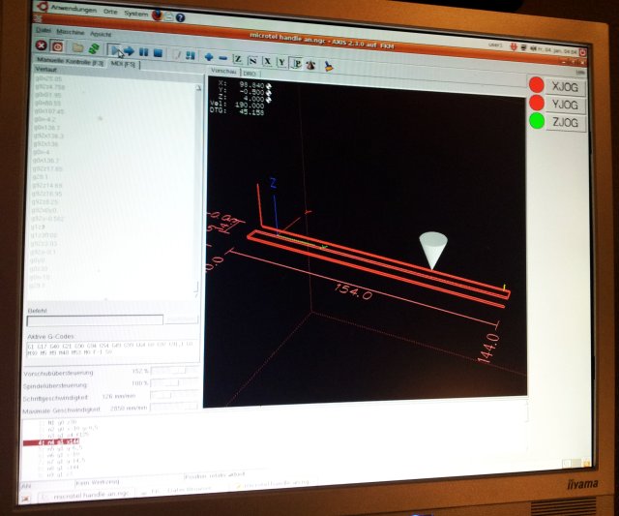This screenshot has height=516, width=619.
Task: Adjust the Vorschubübersteuerung slider
Action: 162,370
